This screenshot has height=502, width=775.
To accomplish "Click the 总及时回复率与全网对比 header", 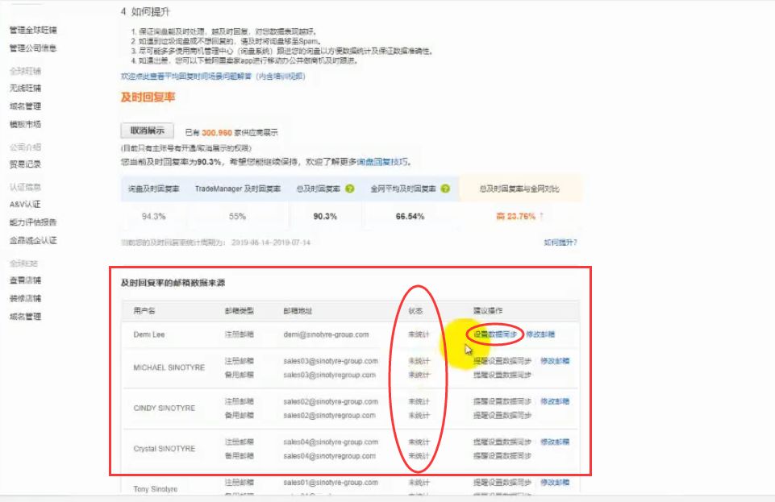I will point(519,189).
